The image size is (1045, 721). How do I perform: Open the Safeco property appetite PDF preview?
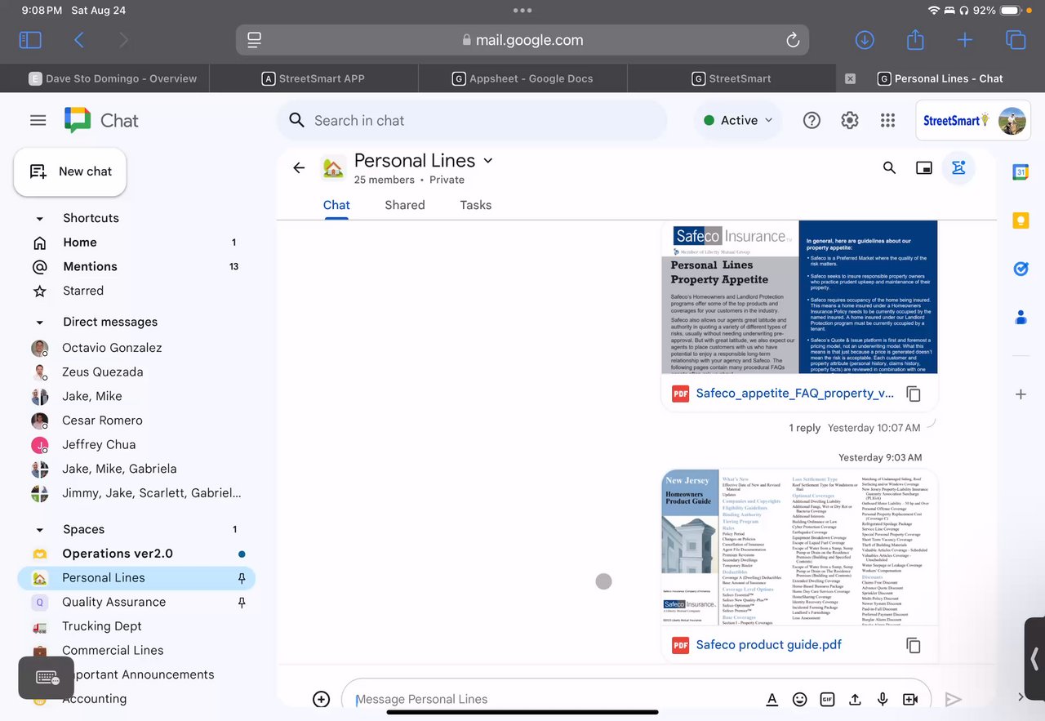pyautogui.click(x=799, y=297)
